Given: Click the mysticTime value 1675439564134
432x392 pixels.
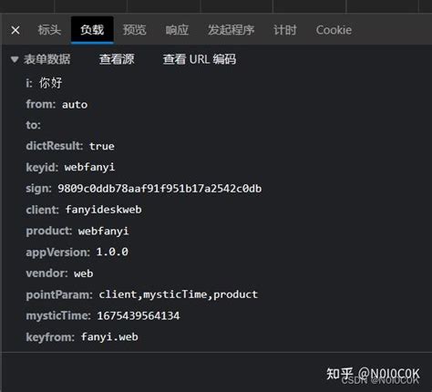Looking at the screenshot, I should [139, 315].
